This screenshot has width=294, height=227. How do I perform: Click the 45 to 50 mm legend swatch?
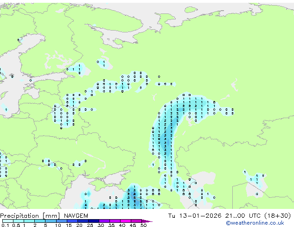pos(136,221)
